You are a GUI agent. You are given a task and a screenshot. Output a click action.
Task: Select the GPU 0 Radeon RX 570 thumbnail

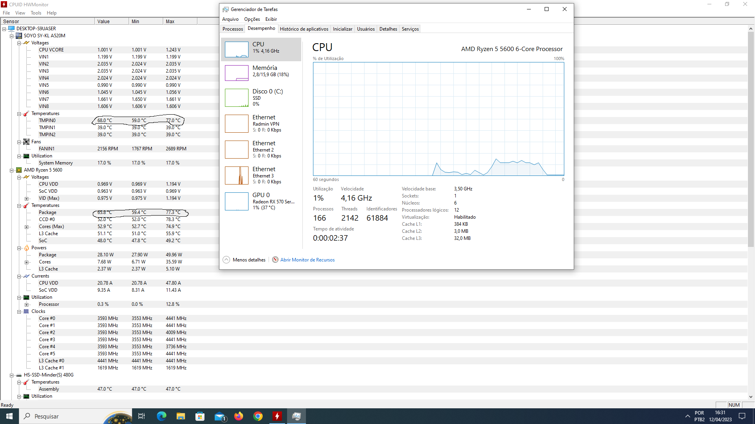tap(236, 201)
